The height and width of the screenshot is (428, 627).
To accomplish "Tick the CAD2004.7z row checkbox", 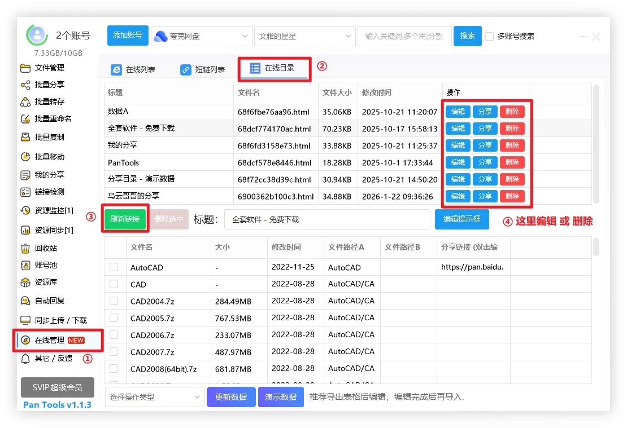I will [x=114, y=301].
